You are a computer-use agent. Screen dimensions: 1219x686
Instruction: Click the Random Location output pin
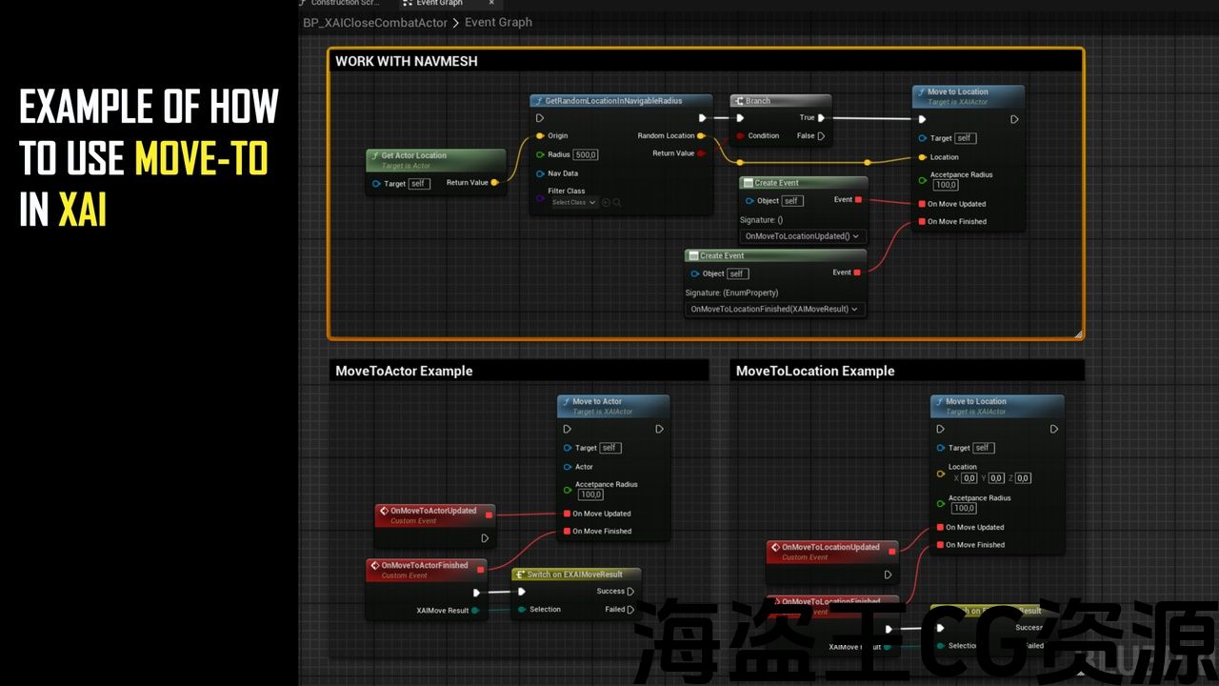click(x=702, y=136)
